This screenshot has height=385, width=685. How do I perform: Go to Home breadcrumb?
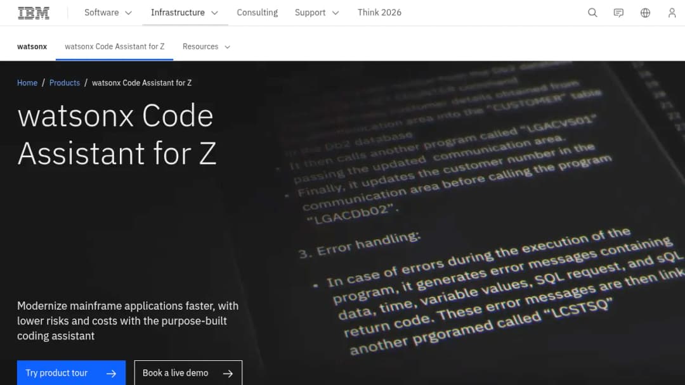27,83
